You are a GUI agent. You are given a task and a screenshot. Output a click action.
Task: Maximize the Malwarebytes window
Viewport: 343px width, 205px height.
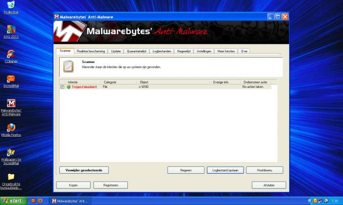[x=278, y=17]
